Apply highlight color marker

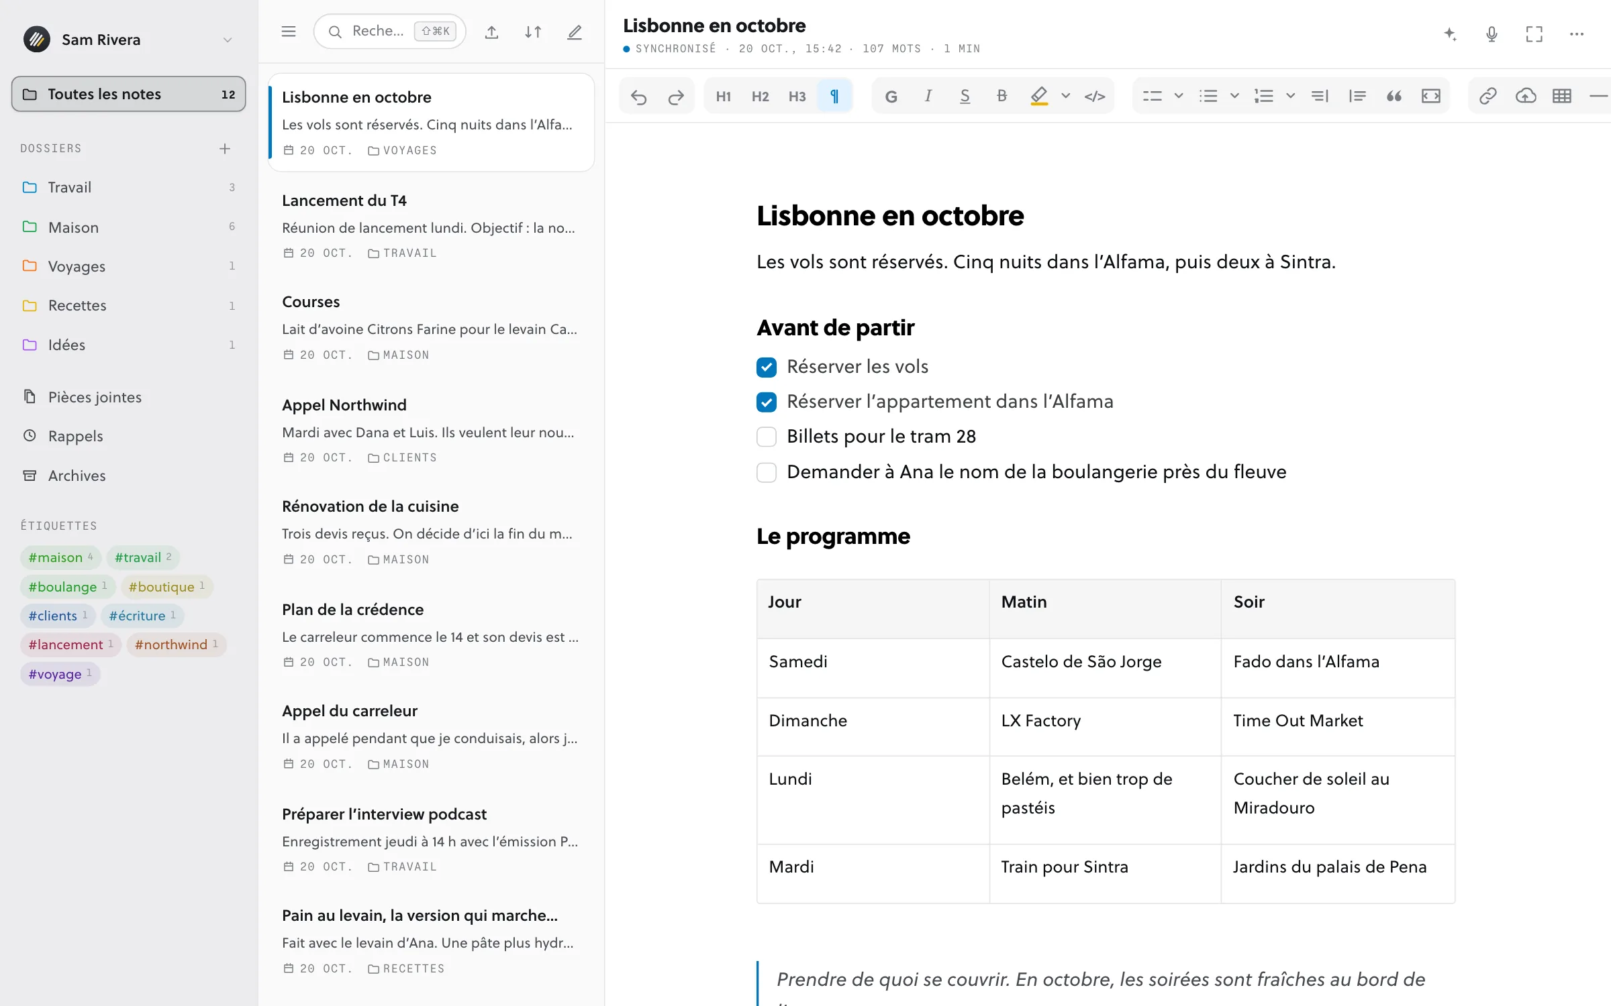[1038, 97]
